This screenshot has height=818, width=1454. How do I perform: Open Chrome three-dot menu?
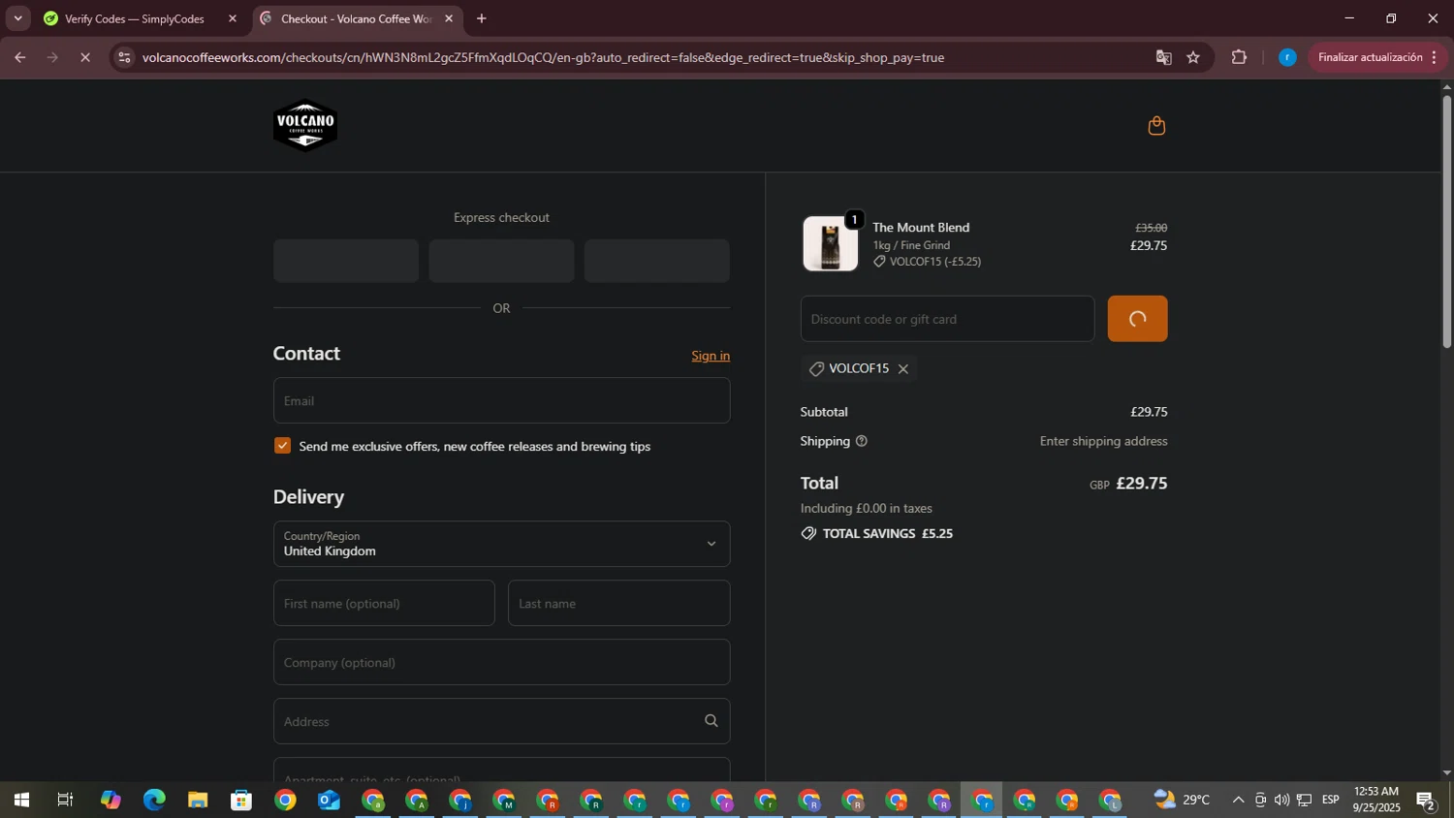click(x=1435, y=57)
